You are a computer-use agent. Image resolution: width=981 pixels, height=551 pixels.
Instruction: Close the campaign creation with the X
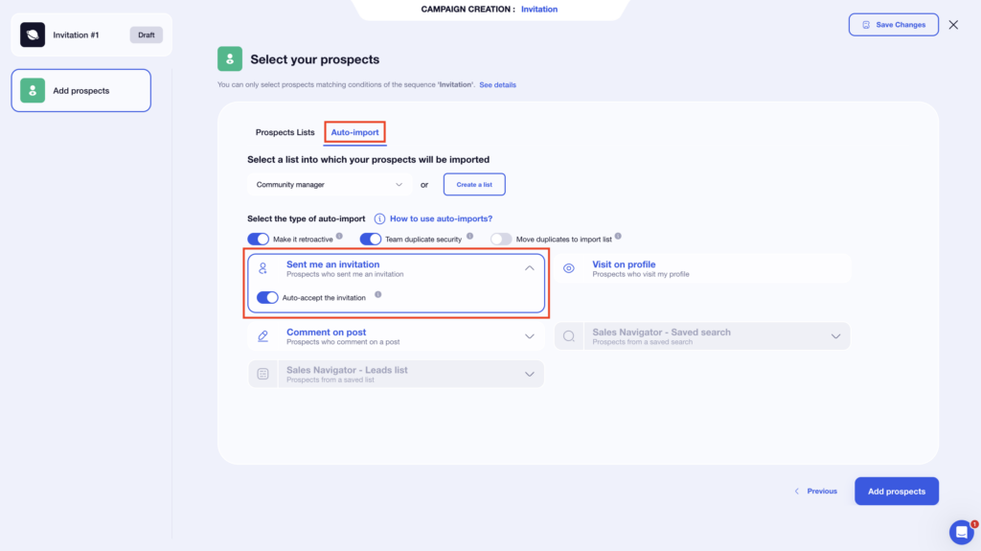(x=953, y=25)
